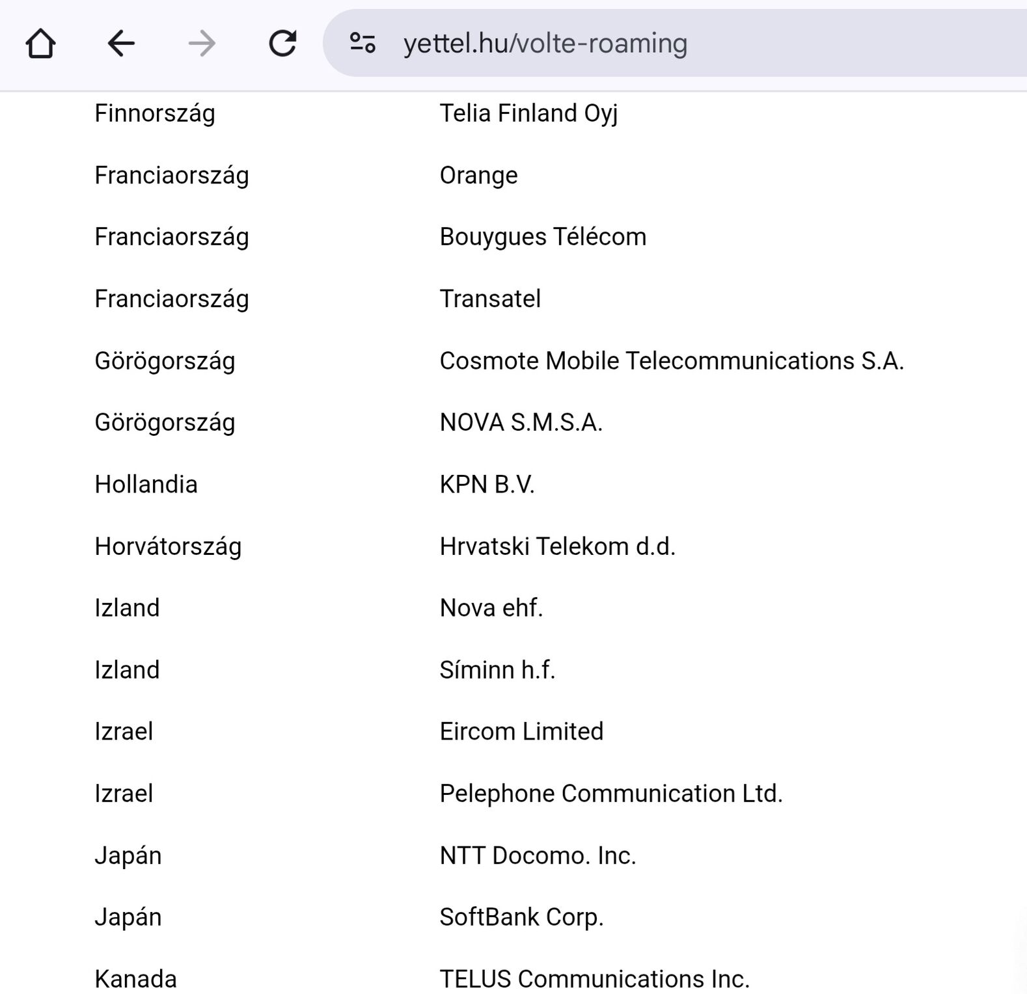The image size is (1027, 994).
Task: Click Franciaország in the Transatel row
Action: click(172, 299)
